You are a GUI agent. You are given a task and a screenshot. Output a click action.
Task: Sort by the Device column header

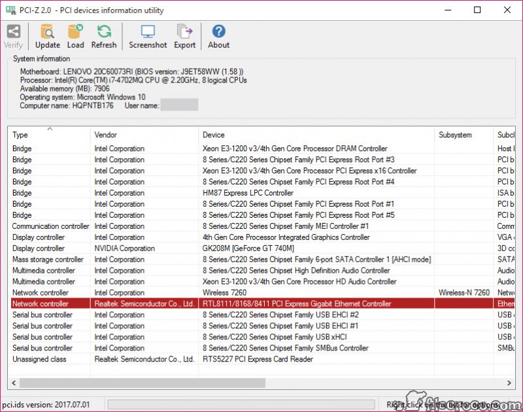click(x=316, y=135)
